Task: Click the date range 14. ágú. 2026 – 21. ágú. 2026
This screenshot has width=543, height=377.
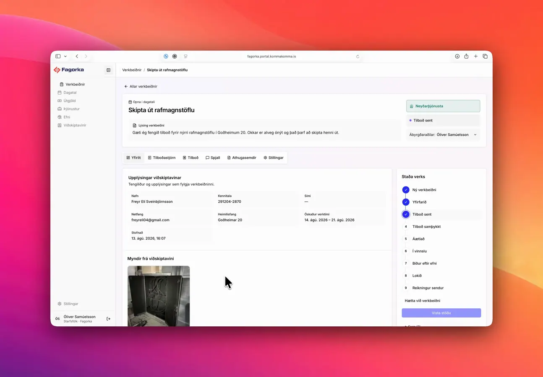Action: tap(329, 220)
